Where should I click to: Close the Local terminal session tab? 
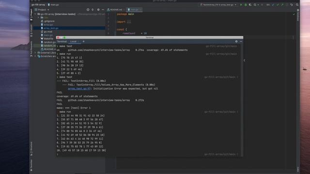(x=78, y=42)
